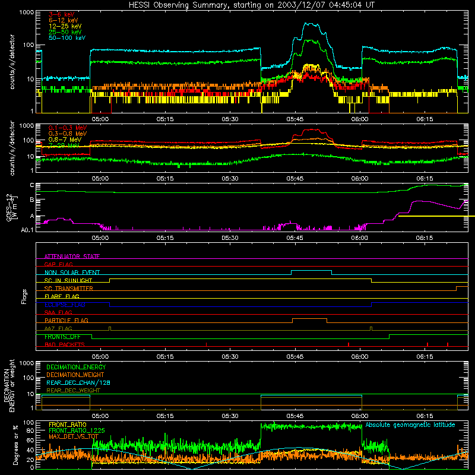Select the 0.3-0.8 MeV legend label

tap(68, 134)
